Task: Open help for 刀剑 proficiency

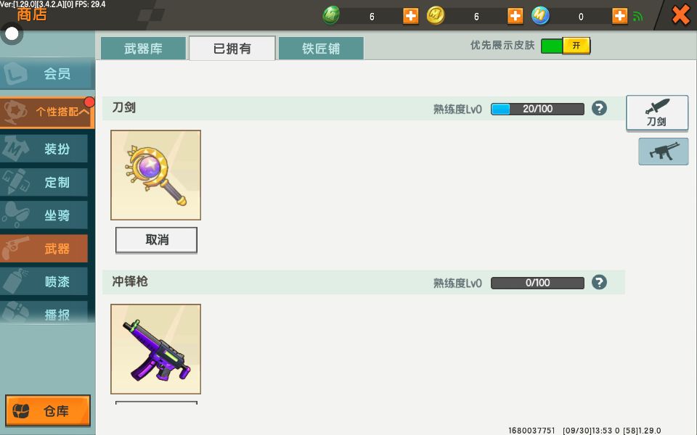Action: pyautogui.click(x=599, y=108)
